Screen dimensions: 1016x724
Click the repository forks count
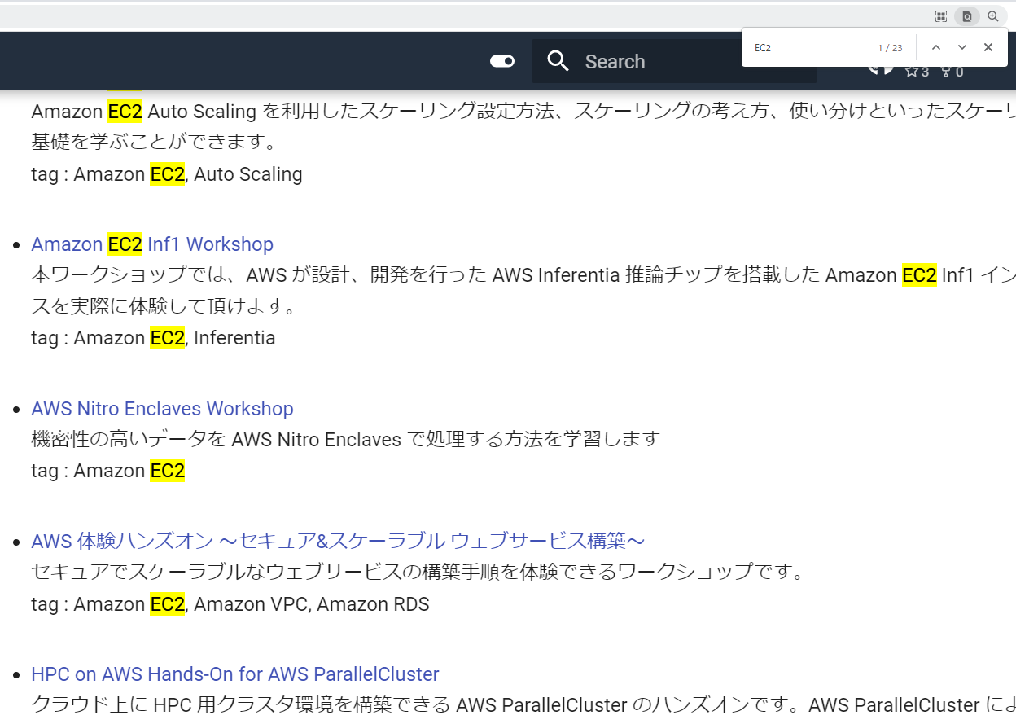pos(952,72)
